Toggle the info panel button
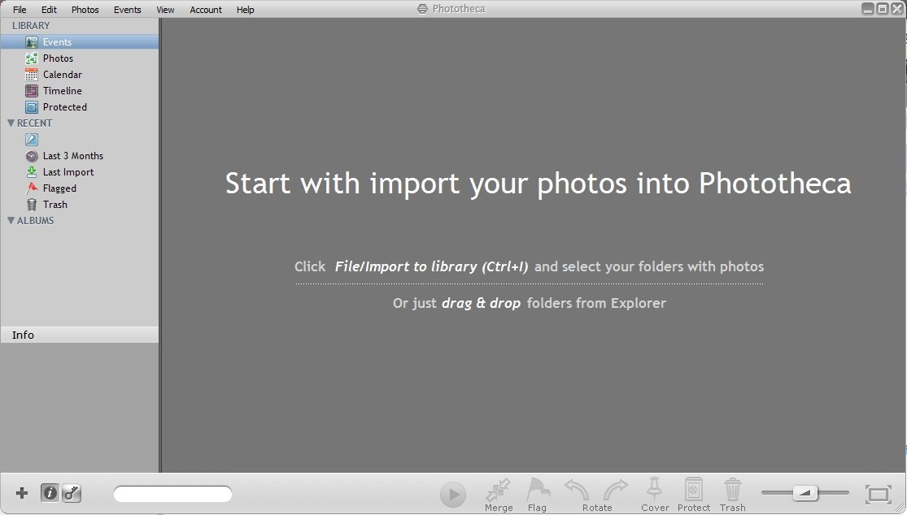 [48, 492]
